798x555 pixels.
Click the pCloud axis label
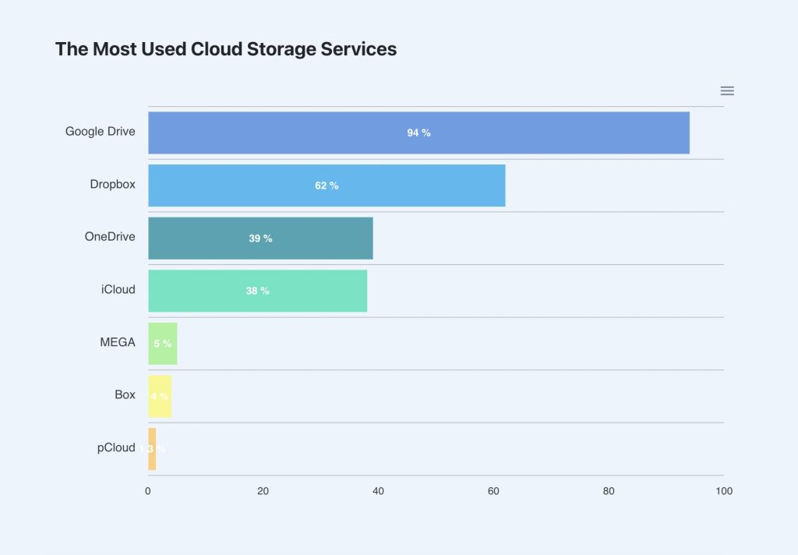coord(116,447)
